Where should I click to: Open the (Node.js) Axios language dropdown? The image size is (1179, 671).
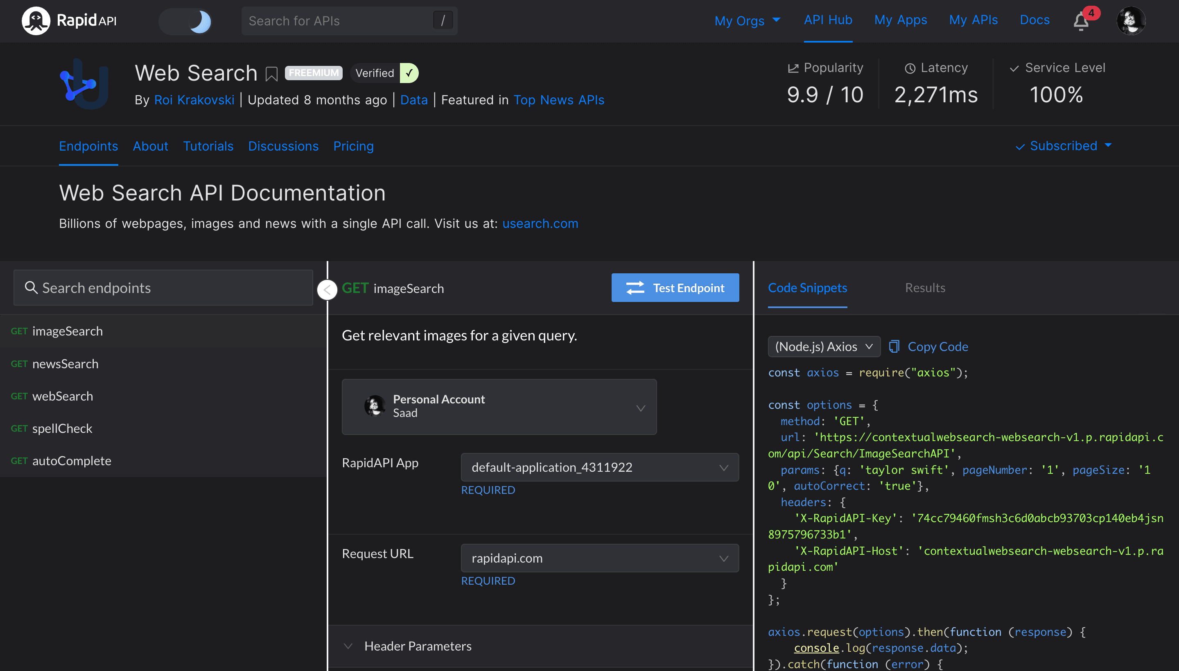[x=824, y=346]
